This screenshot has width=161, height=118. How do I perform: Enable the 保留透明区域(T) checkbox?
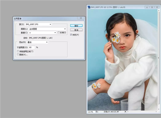(18, 51)
